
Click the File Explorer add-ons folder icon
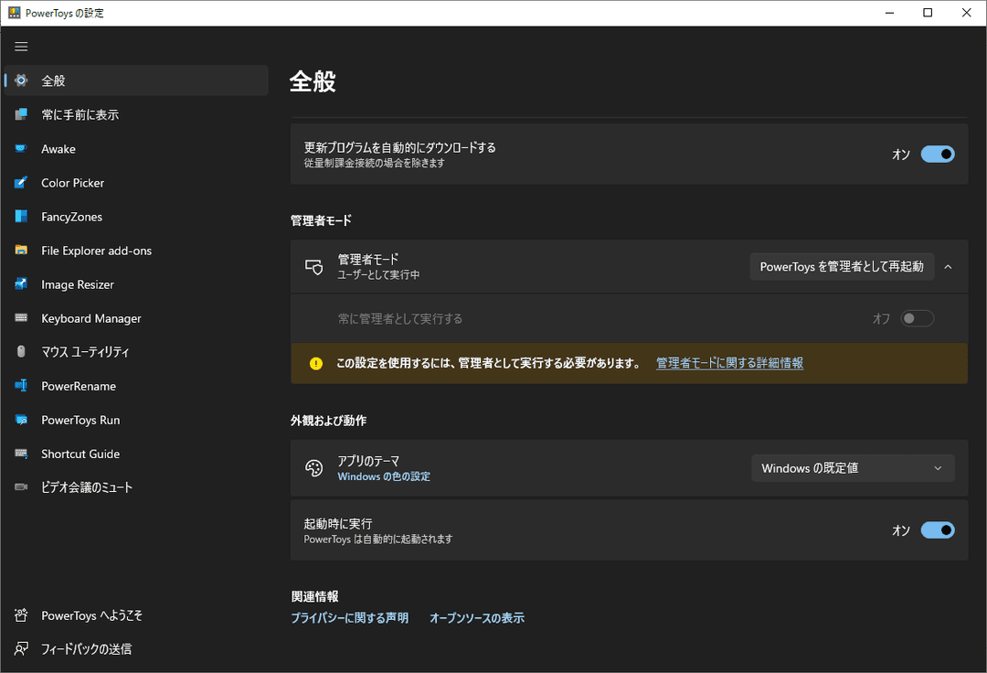pos(21,250)
